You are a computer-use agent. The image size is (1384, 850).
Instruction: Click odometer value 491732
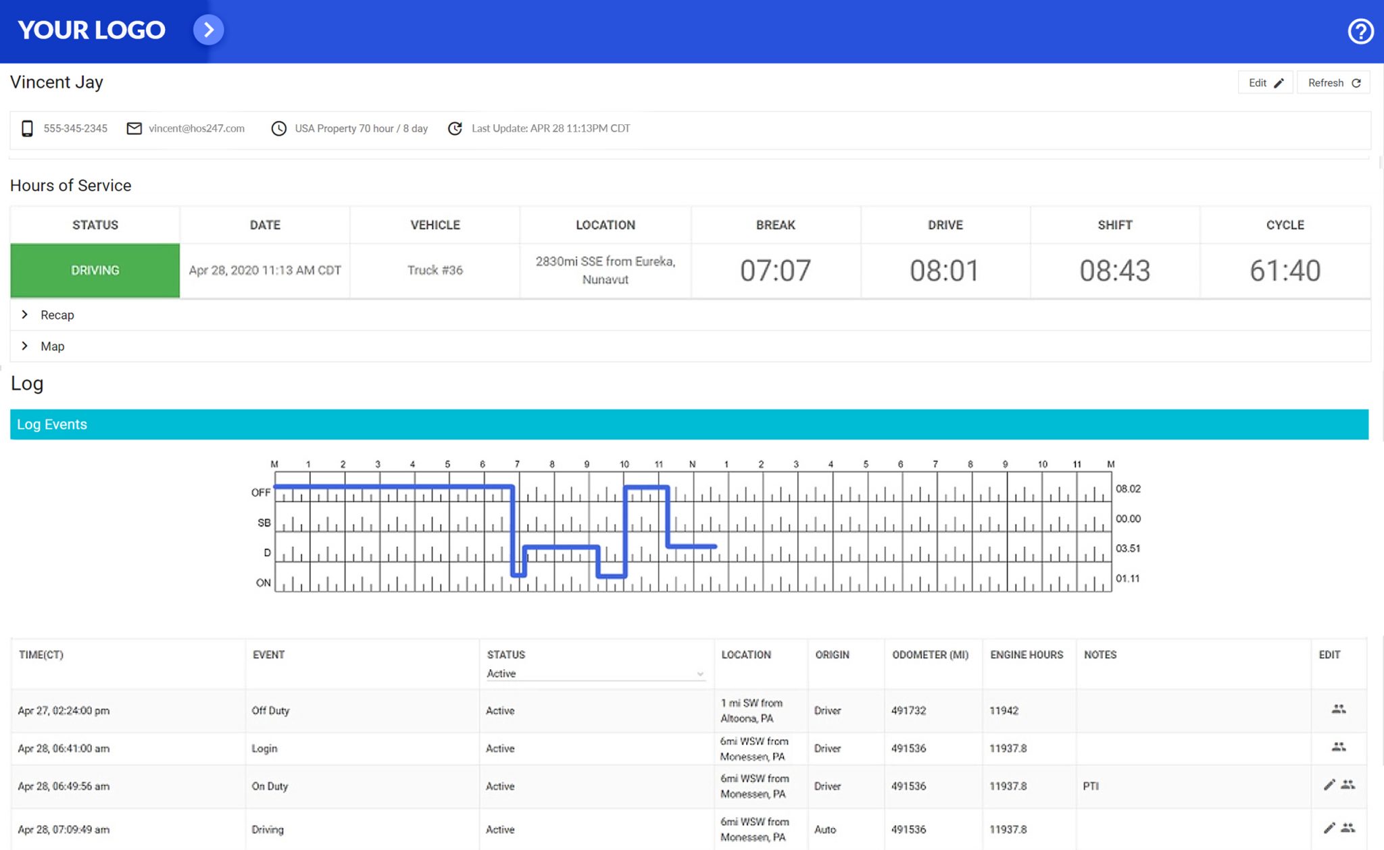pyautogui.click(x=908, y=711)
